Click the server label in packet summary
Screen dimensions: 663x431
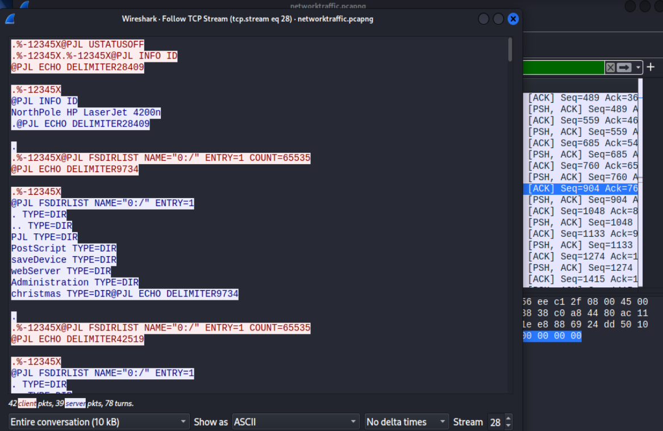tap(75, 404)
